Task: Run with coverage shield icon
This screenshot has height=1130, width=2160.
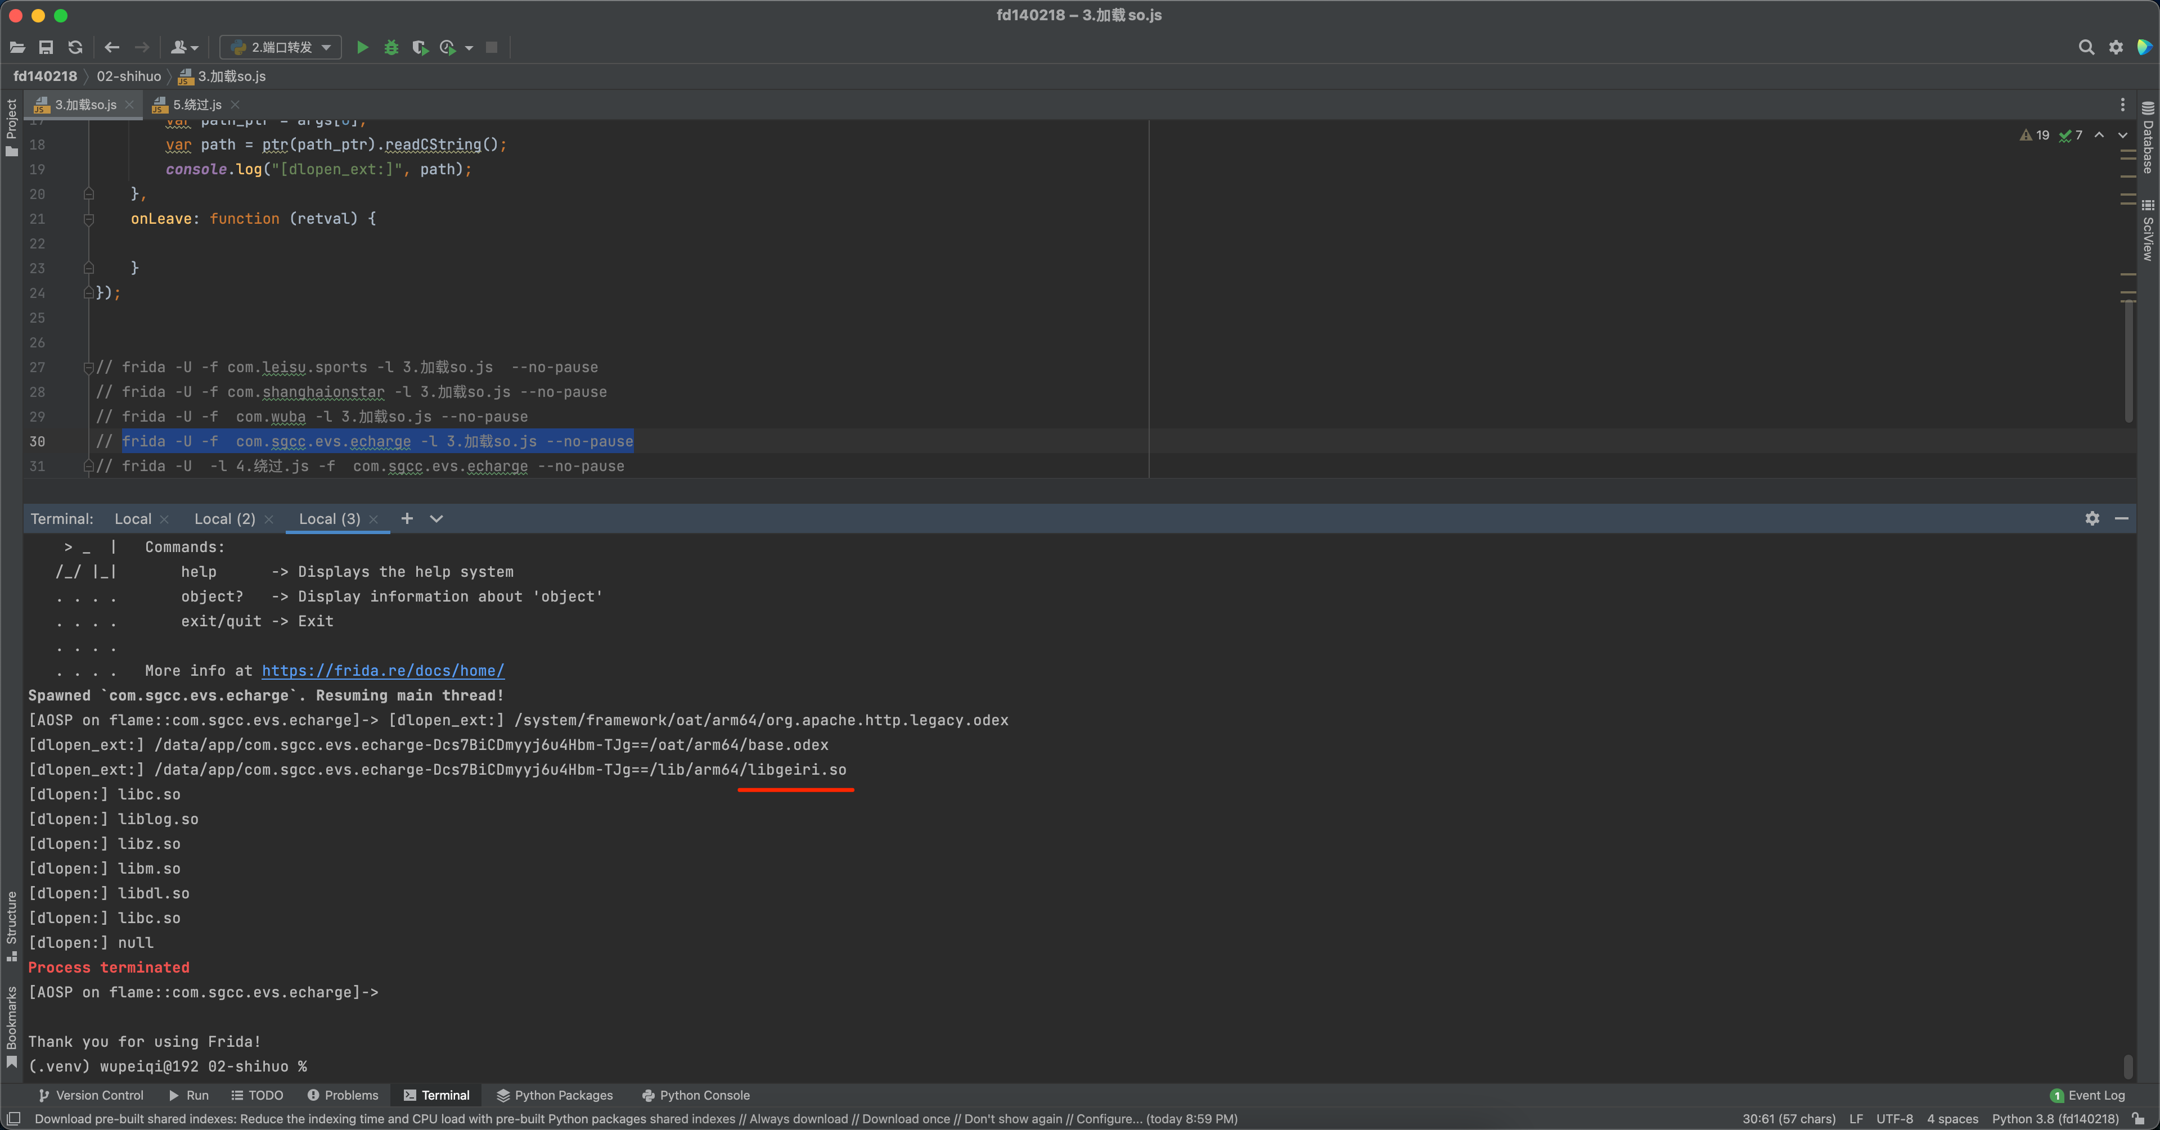Action: [420, 48]
